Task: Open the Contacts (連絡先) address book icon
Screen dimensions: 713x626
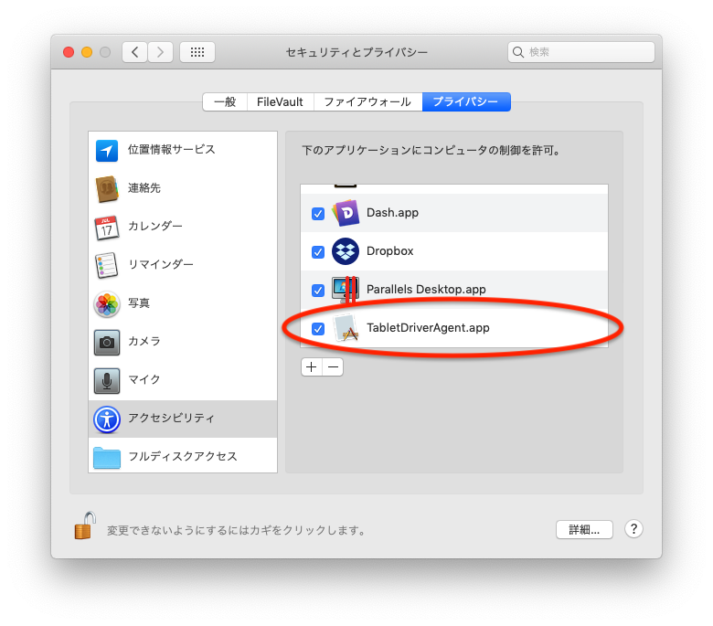Action: click(x=107, y=188)
